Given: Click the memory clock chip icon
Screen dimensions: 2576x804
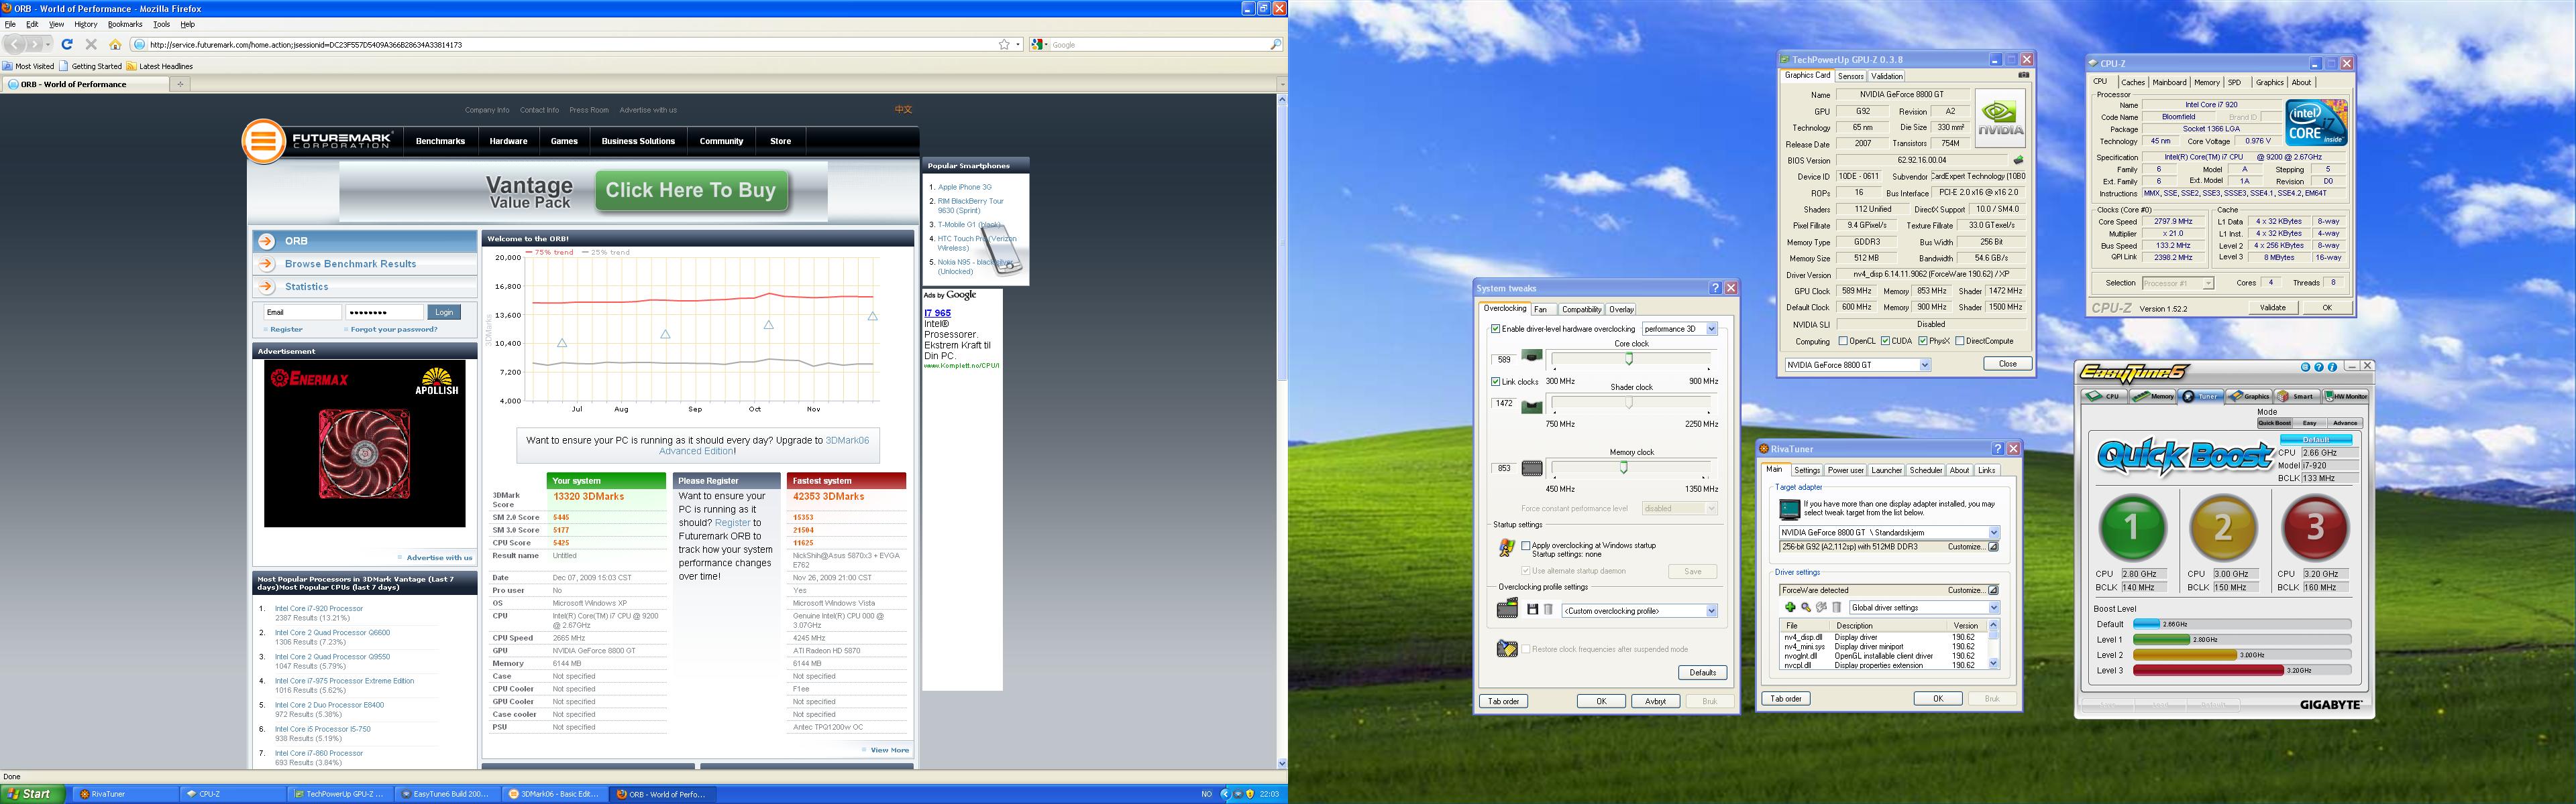Looking at the screenshot, I should pos(1532,468).
